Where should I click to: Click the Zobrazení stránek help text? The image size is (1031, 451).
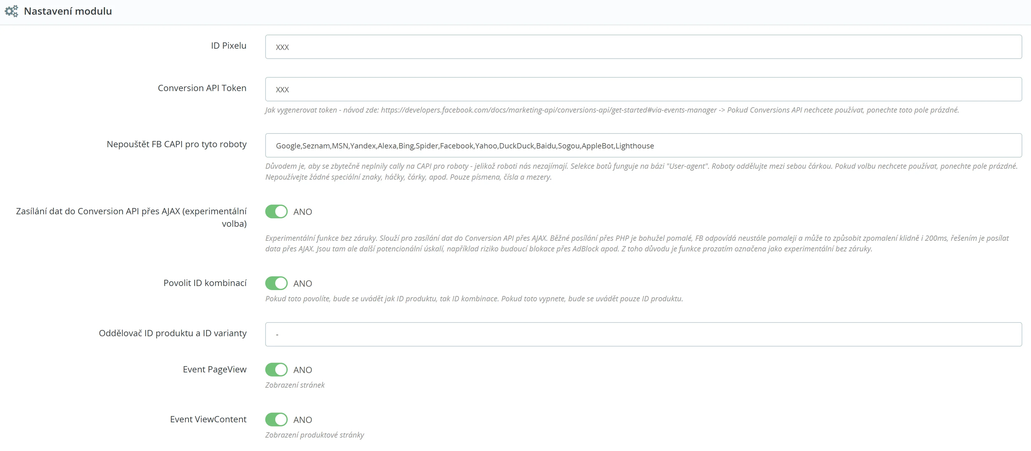click(x=295, y=385)
